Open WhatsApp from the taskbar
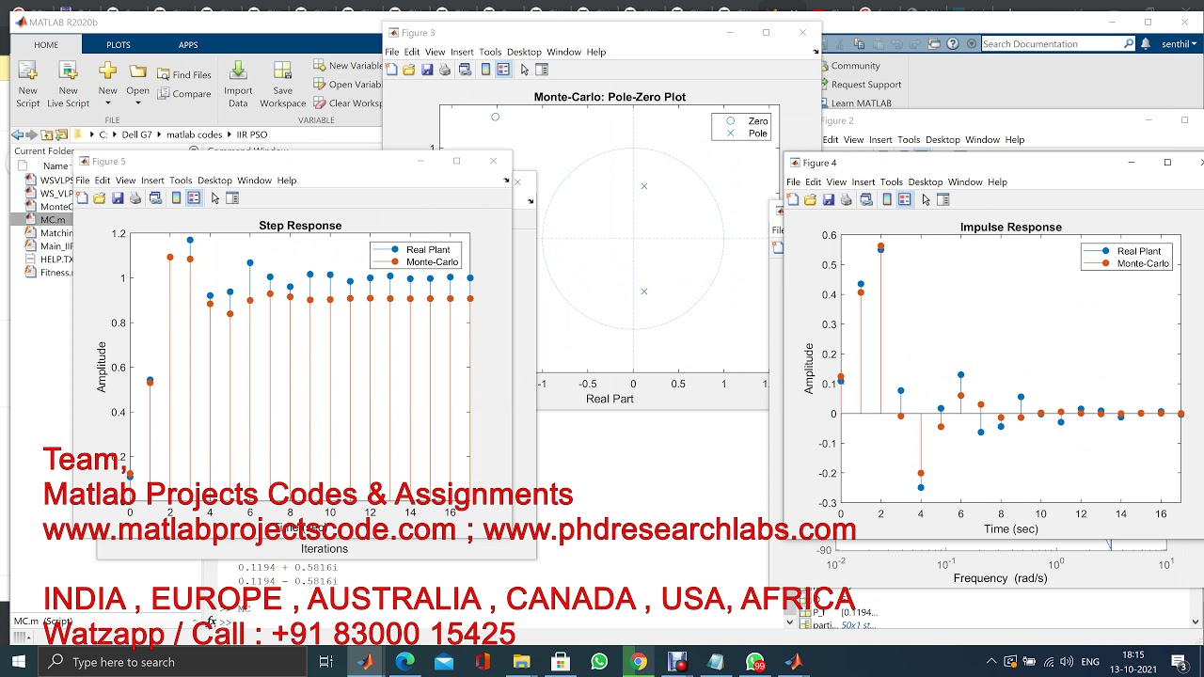 coord(599,662)
